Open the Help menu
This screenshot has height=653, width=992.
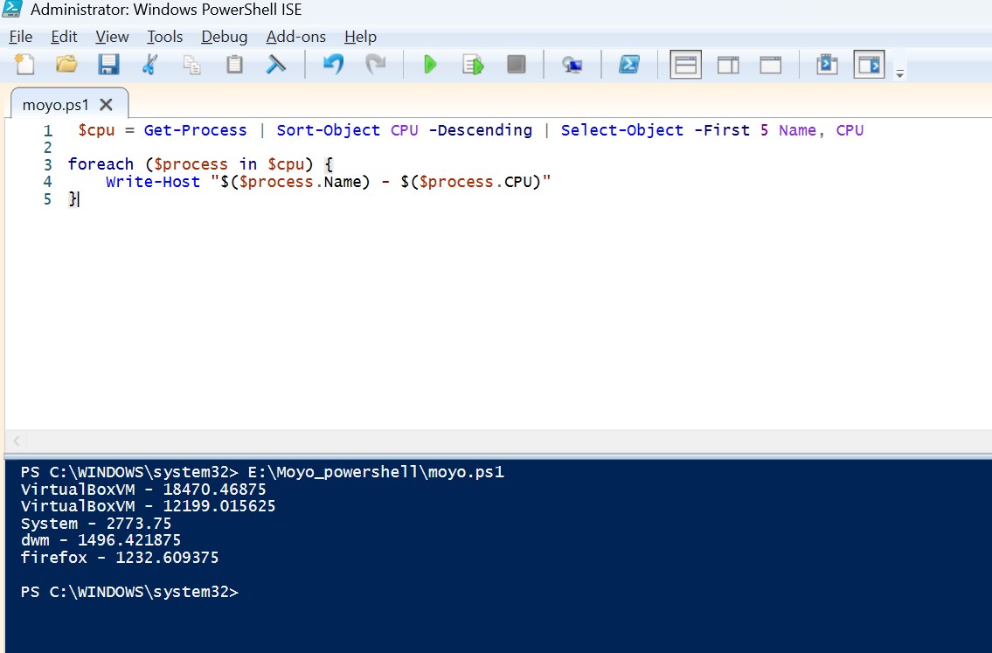click(360, 37)
